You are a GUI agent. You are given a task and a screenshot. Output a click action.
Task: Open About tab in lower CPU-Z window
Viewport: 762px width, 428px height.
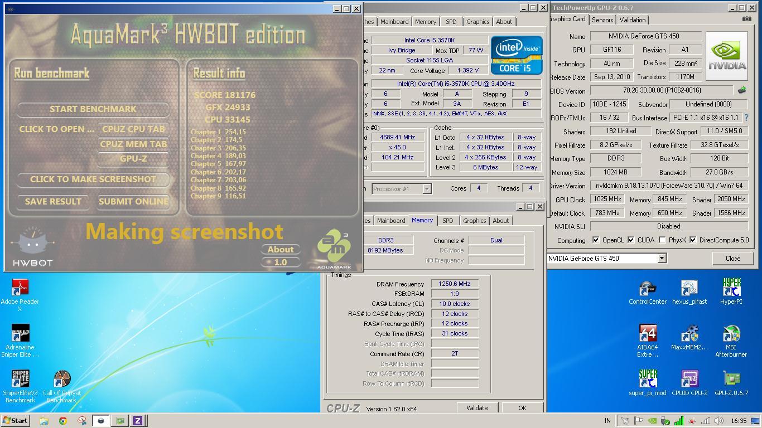coord(500,221)
